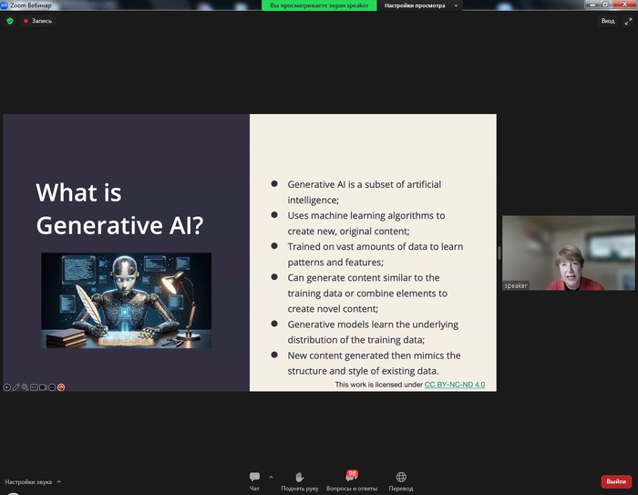
Task: Expand the chat options caret
Action: (x=271, y=477)
